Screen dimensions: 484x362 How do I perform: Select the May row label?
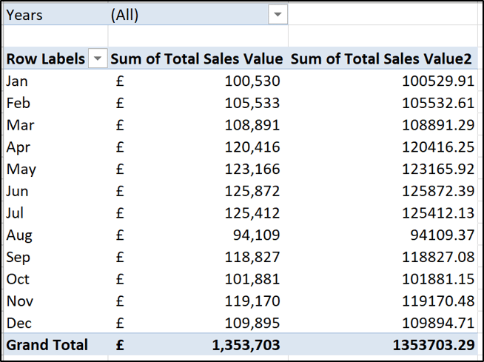pos(21,170)
